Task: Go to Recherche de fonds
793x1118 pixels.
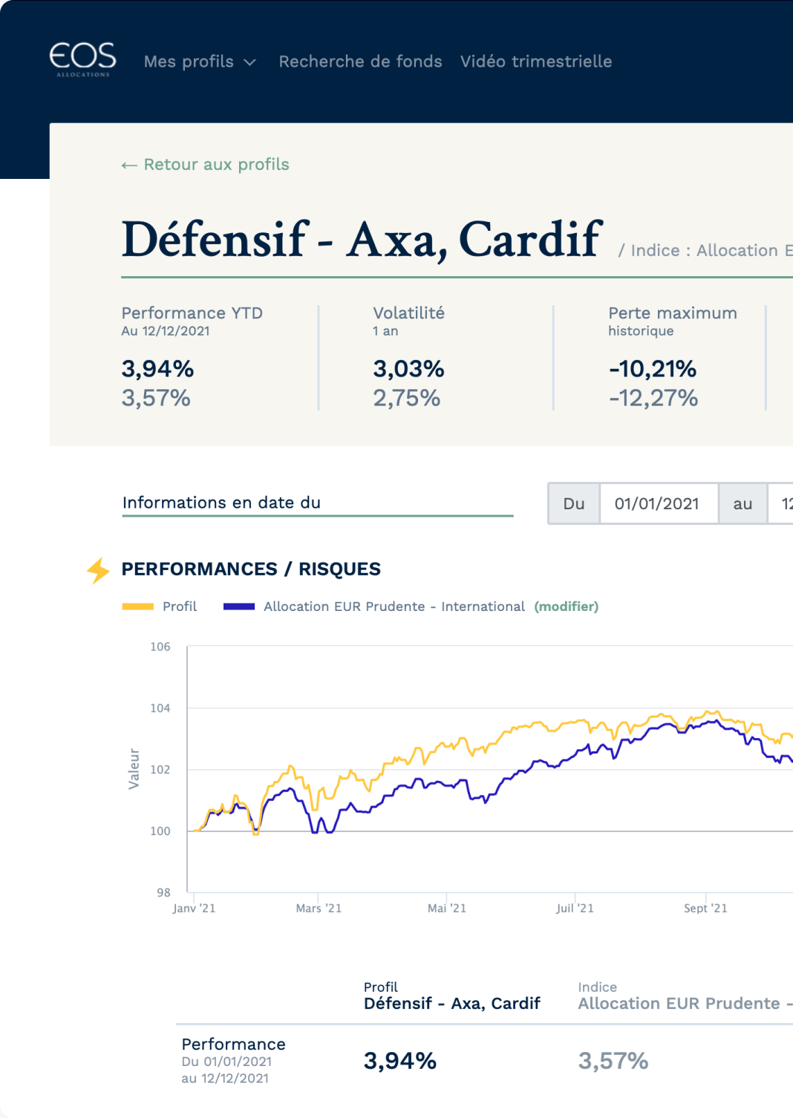Action: pos(360,62)
